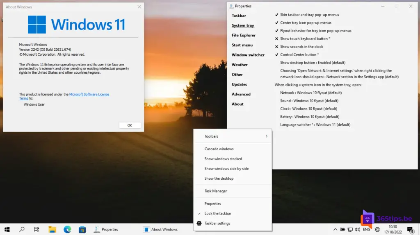The width and height of the screenshot is (420, 235).
Task: Select 'Task Manager' in the context menu
Action: pos(216,191)
